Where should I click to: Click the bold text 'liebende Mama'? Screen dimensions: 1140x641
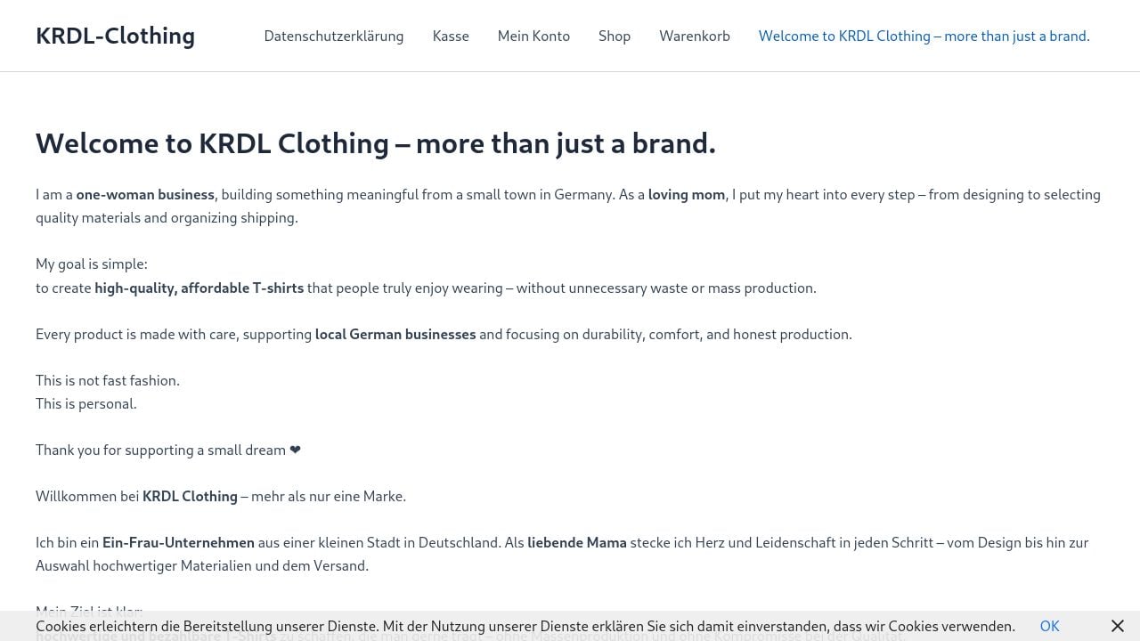[x=577, y=542]
